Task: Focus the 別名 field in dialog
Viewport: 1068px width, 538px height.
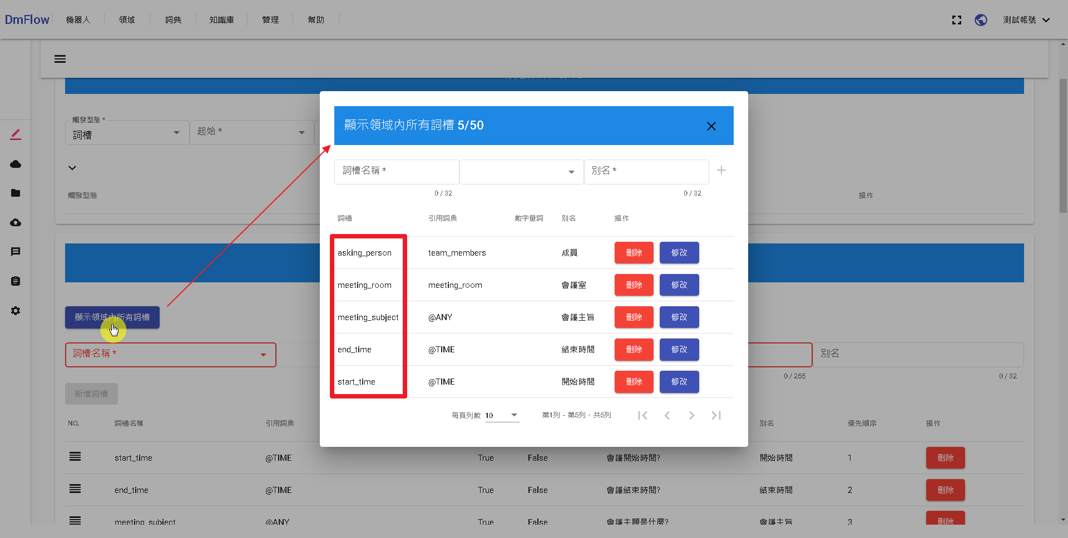Action: (x=646, y=172)
